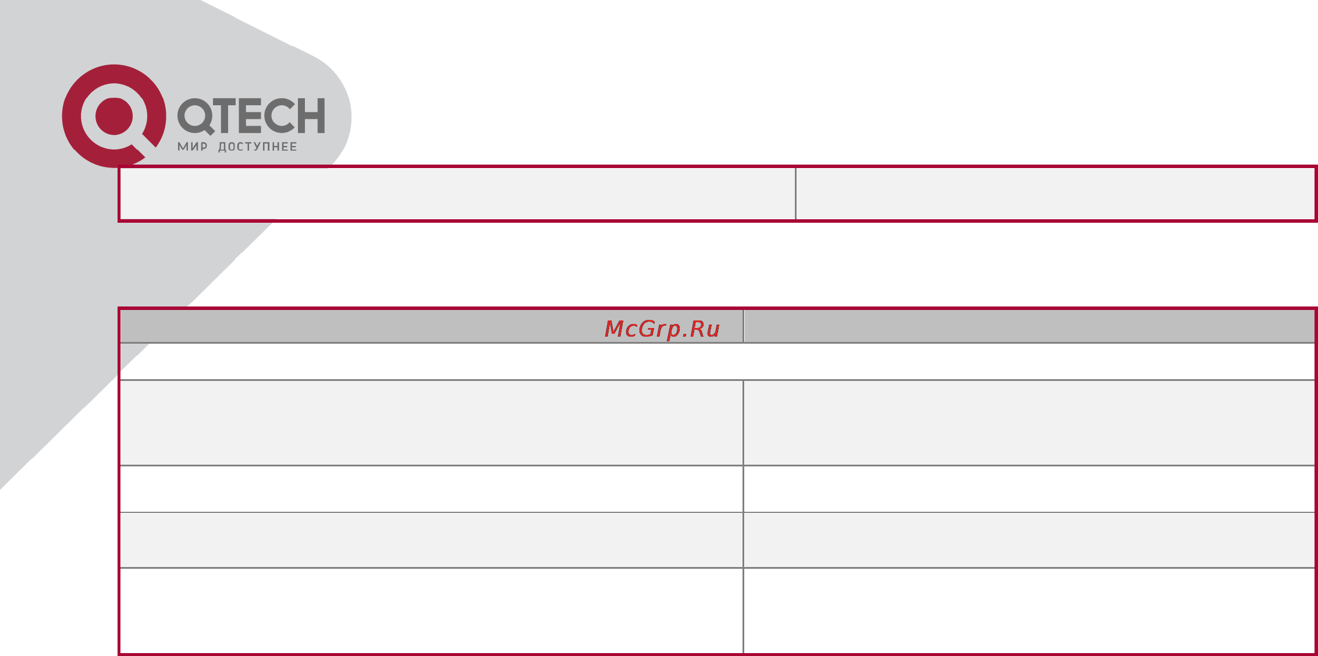The width and height of the screenshot is (1318, 656).
Task: Click the QTECH magnifier logo circle
Action: click(114, 116)
